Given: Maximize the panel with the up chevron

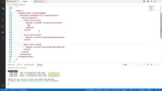Looking at the screenshot, I should pyautogui.click(x=155, y=65).
